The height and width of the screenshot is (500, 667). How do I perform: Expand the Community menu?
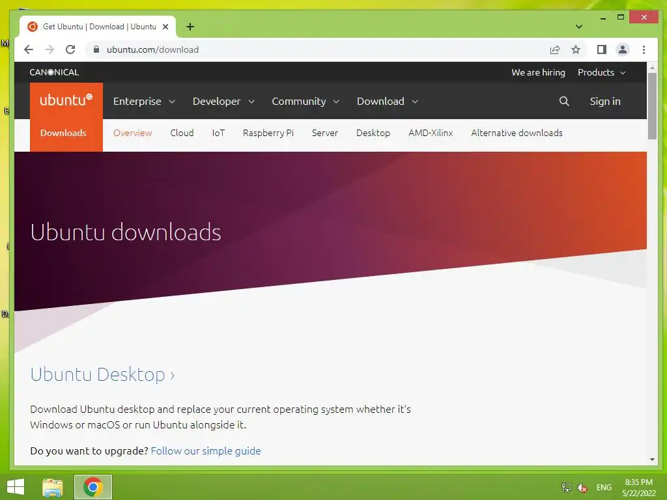305,101
